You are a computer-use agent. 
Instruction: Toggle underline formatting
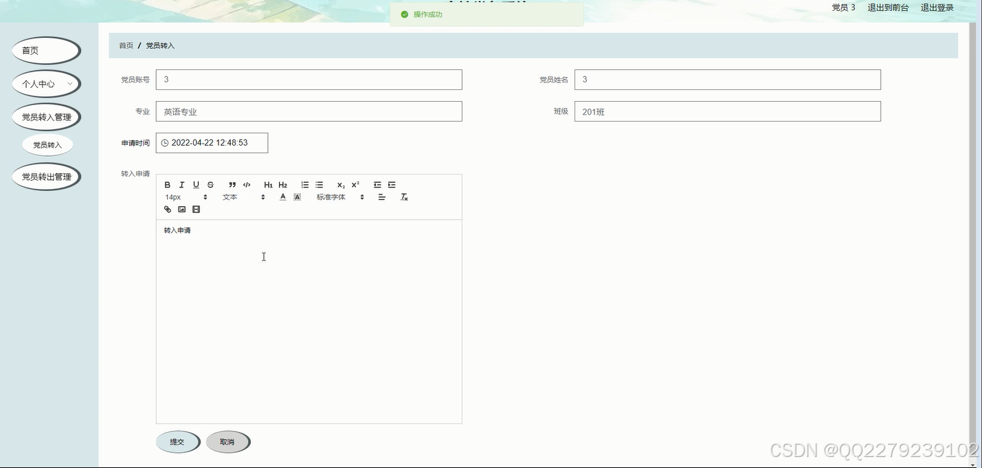click(x=196, y=184)
